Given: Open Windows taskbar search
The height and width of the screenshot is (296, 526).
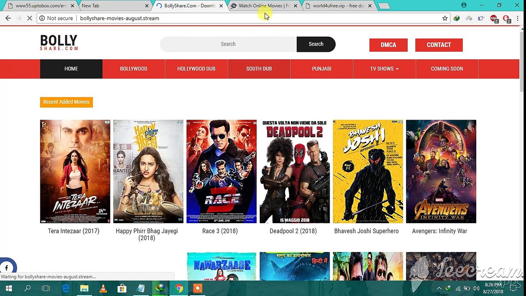Looking at the screenshot, I should [x=28, y=289].
